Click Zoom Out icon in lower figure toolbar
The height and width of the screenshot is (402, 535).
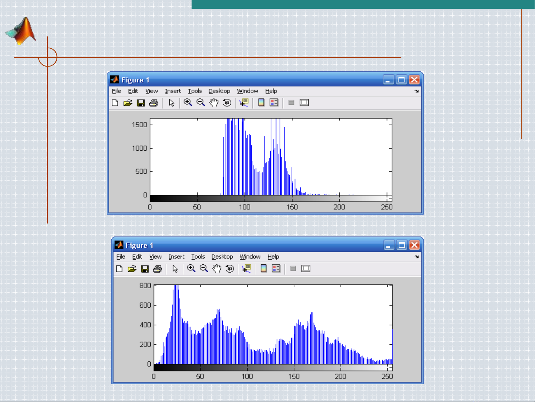click(x=204, y=268)
